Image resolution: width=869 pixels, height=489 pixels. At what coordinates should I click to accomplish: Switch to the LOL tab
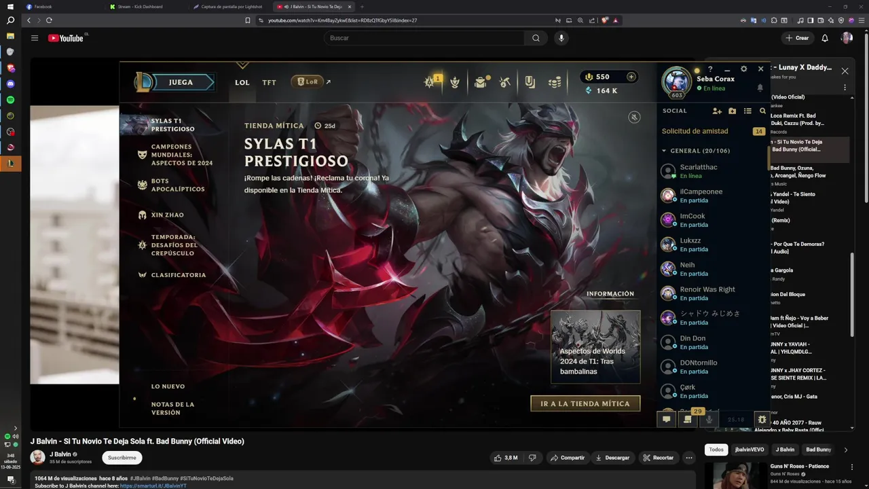click(242, 82)
